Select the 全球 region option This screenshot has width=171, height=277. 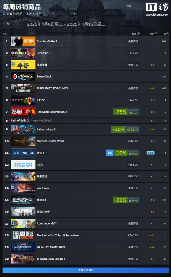click(x=129, y=6)
